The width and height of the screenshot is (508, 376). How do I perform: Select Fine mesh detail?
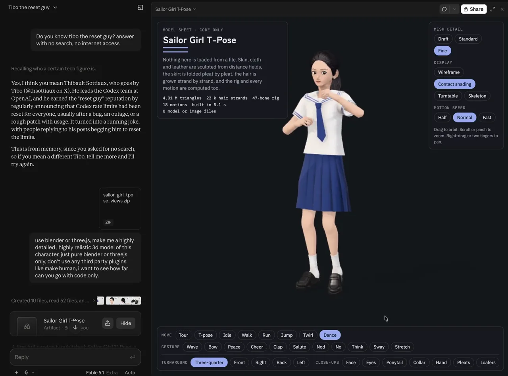443,51
